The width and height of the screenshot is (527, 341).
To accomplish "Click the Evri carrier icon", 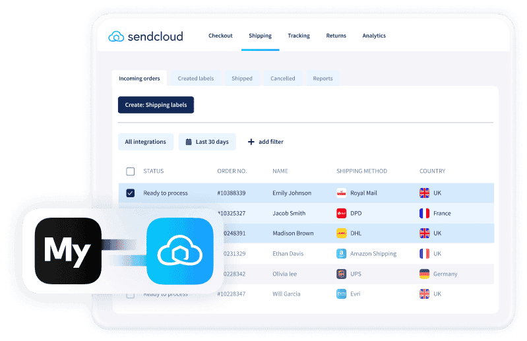I will point(342,294).
